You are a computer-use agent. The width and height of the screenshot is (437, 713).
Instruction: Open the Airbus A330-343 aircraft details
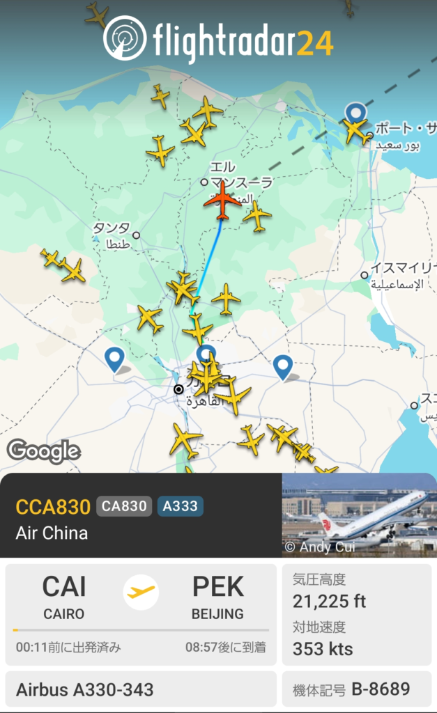click(x=141, y=689)
